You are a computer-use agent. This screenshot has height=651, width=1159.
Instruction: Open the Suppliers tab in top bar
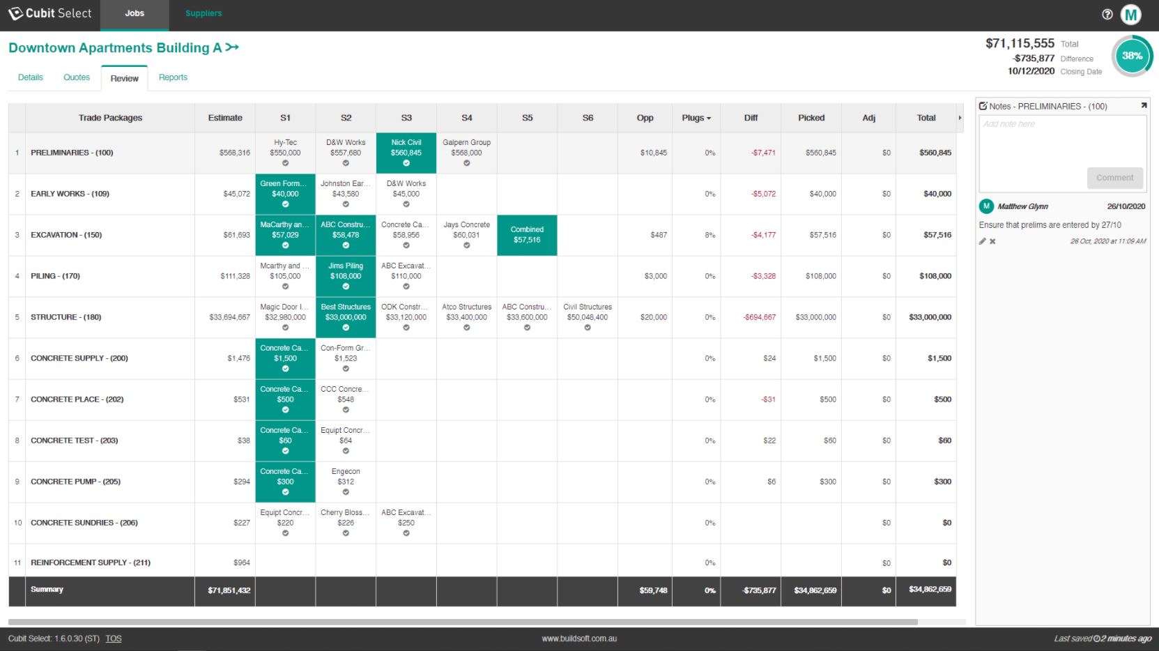click(x=204, y=14)
